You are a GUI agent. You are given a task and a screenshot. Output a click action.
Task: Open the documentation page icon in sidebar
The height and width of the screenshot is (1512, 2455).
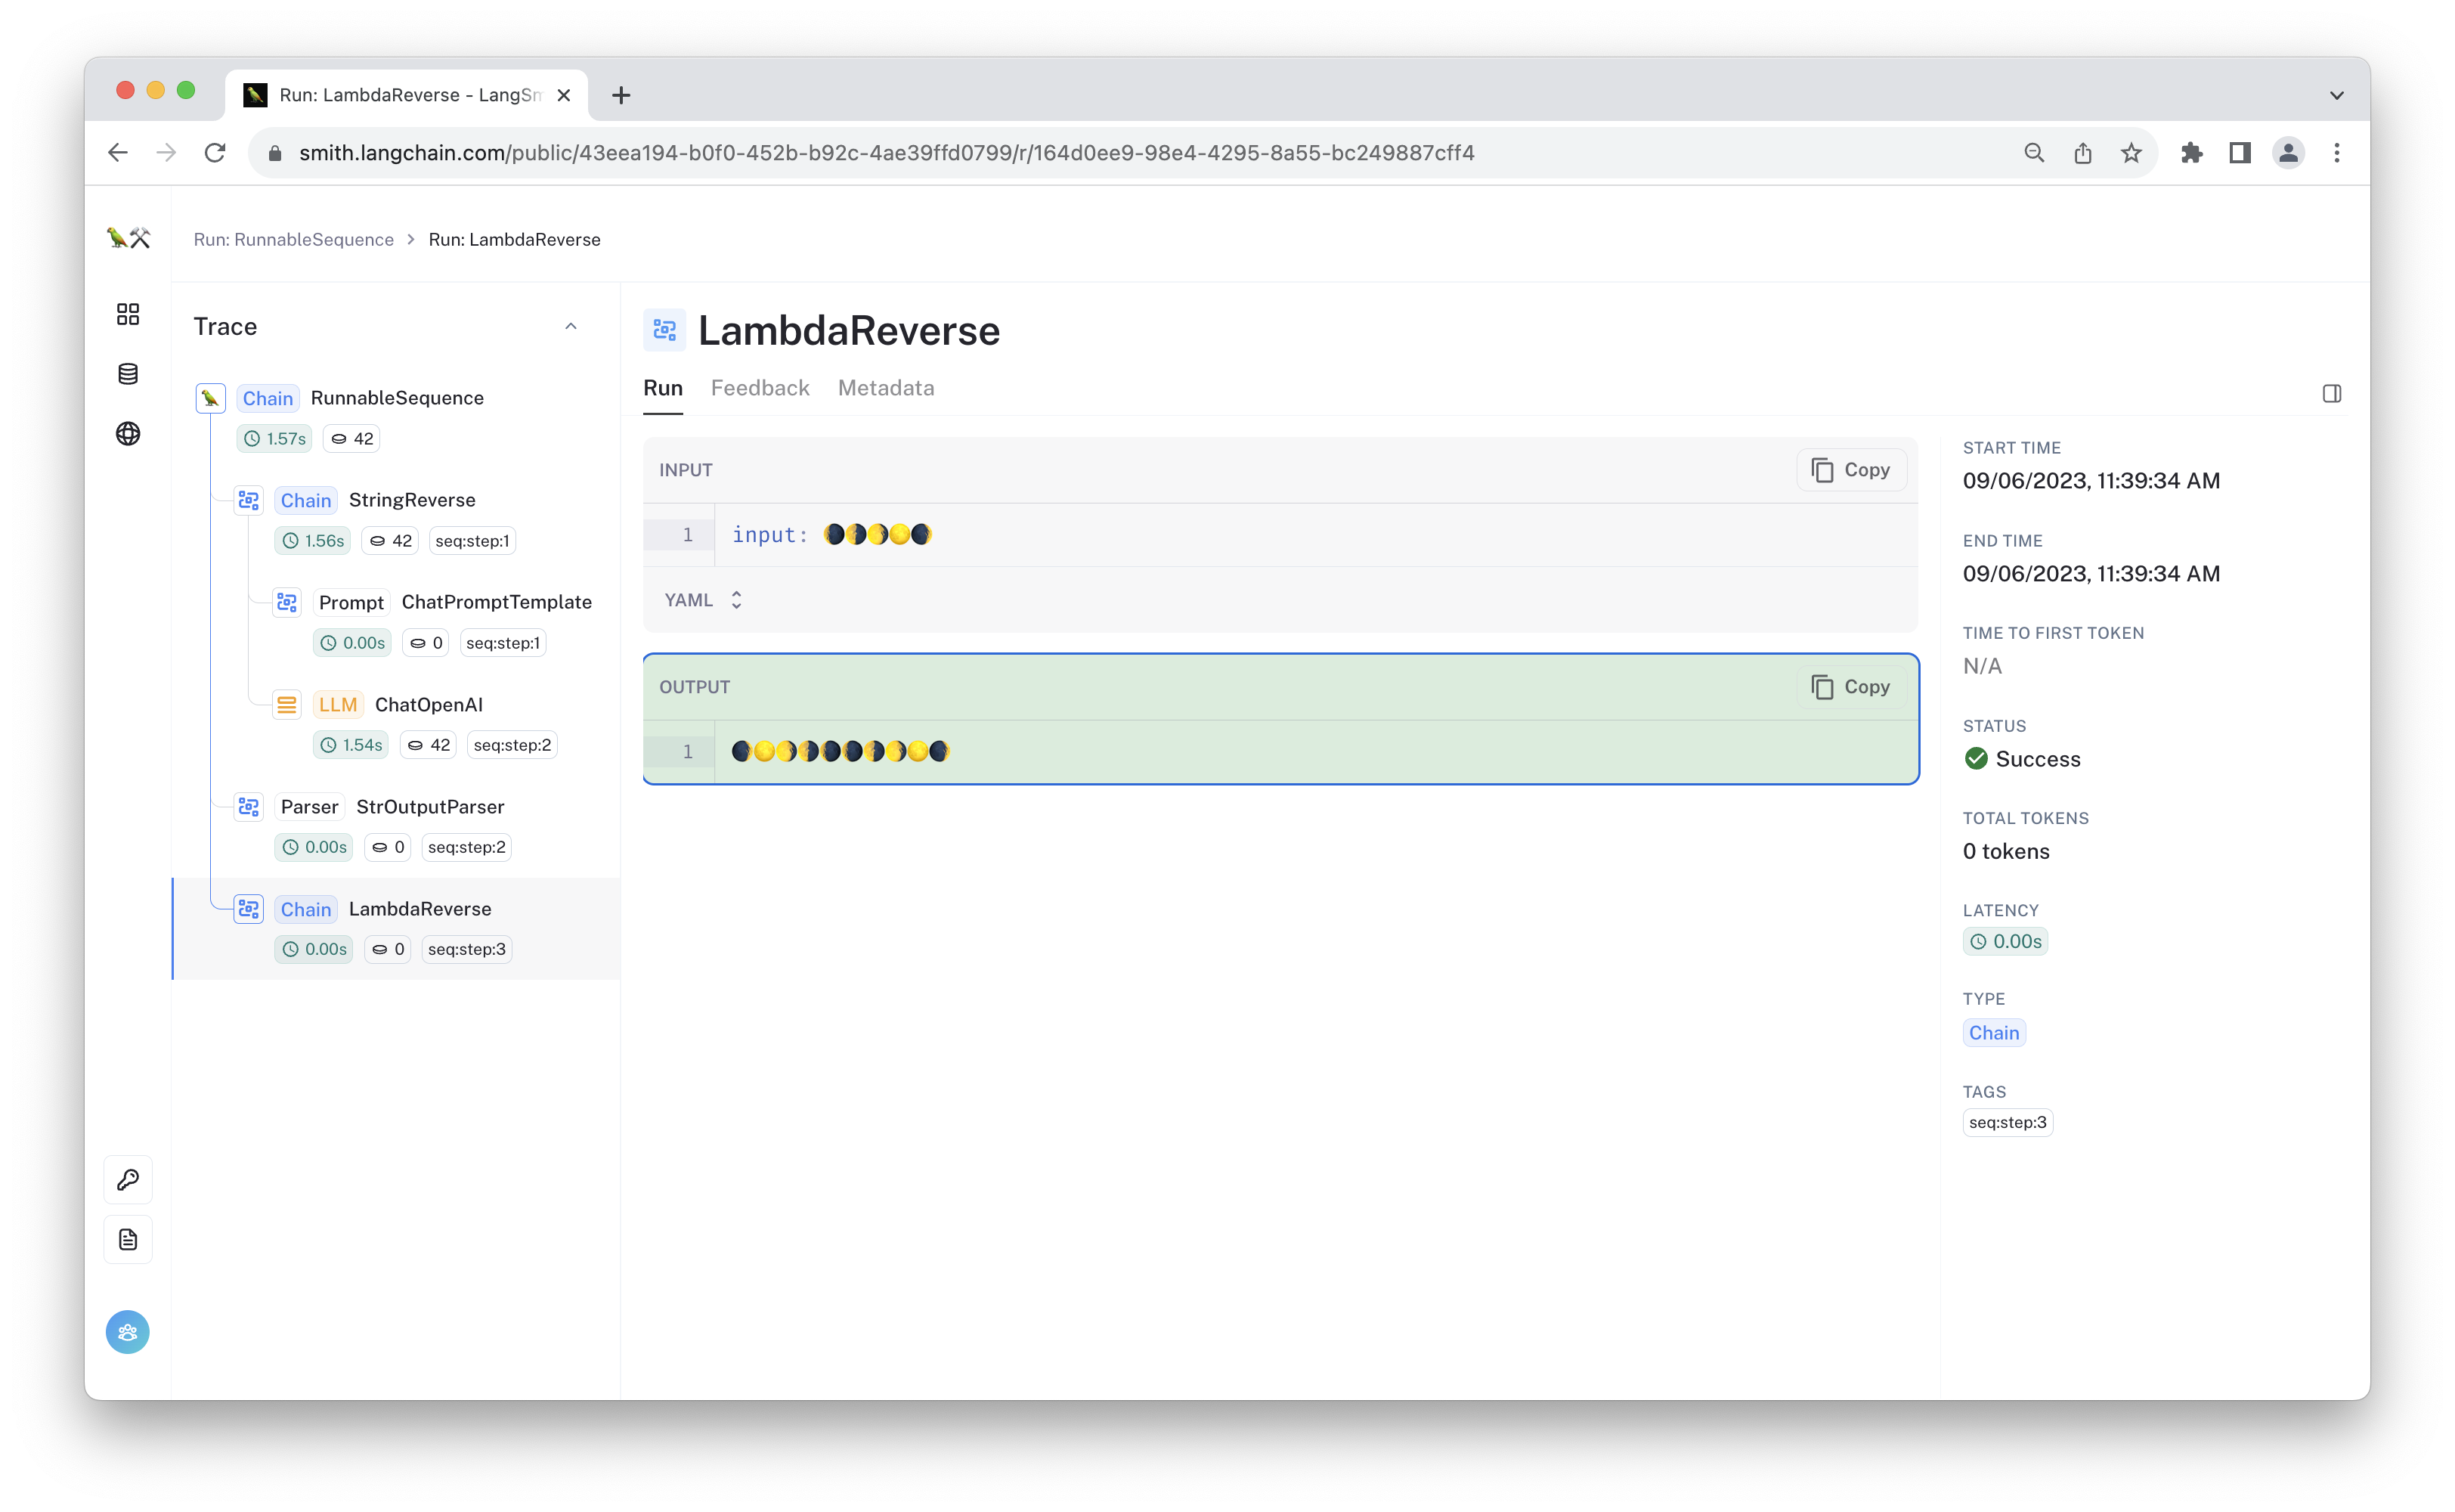[x=128, y=1240]
